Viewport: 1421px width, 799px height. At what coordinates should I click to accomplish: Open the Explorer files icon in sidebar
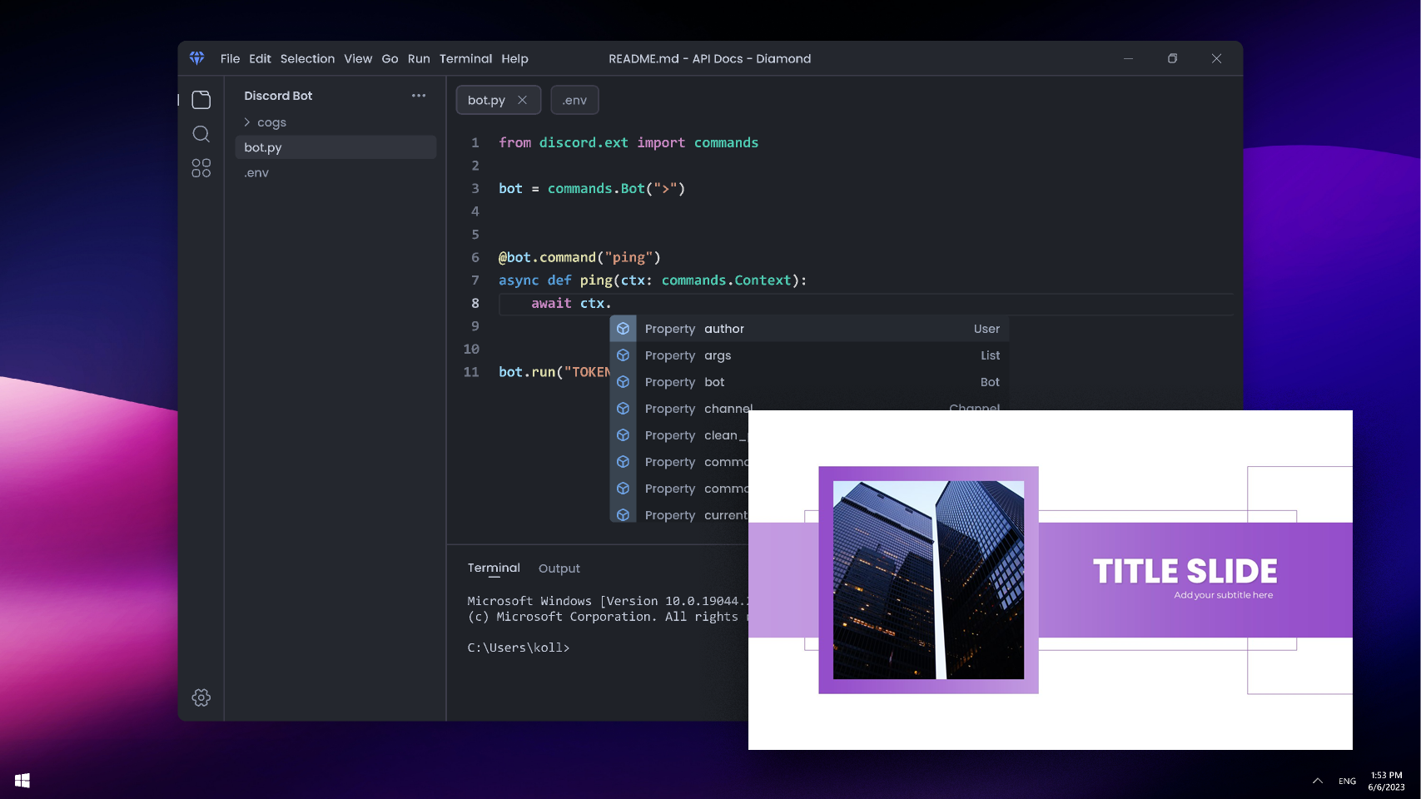201,100
